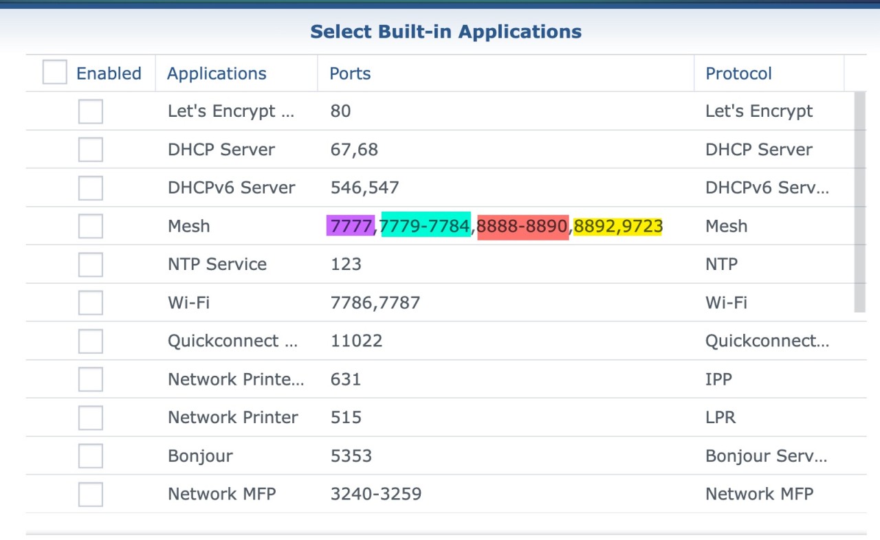Screen dimensions: 880x540
Task: Tick the Network Printer IPP checkbox
Action: pos(91,379)
